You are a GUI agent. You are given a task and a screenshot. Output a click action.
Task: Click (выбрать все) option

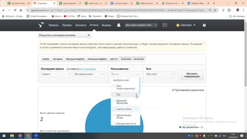pos(121,80)
